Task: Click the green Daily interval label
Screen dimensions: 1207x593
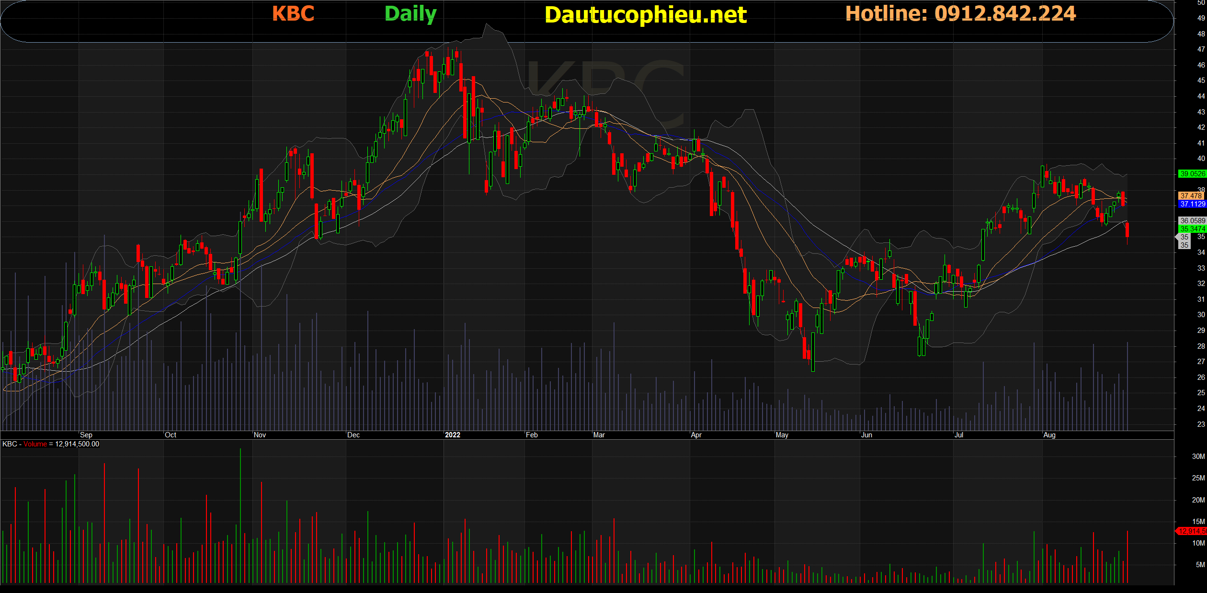Action: point(410,13)
